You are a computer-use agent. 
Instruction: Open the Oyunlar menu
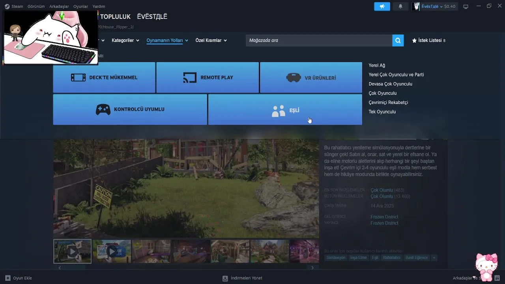click(x=80, y=6)
